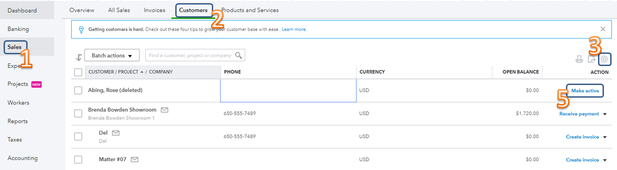
Task: Open Products and Services tab
Action: [250, 10]
